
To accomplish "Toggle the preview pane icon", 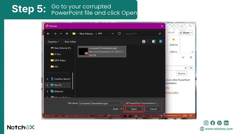I will point(154,41).
